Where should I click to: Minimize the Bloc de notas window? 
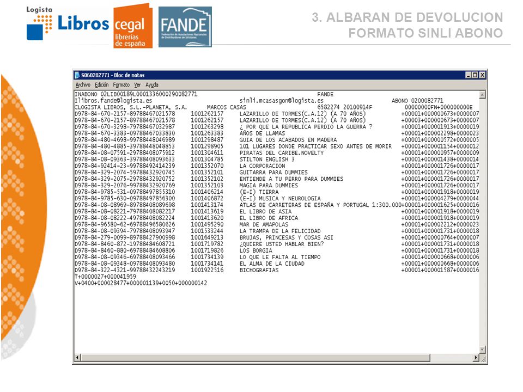pos(469,75)
